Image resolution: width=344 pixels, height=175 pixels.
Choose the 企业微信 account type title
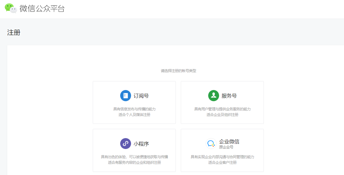229,141
